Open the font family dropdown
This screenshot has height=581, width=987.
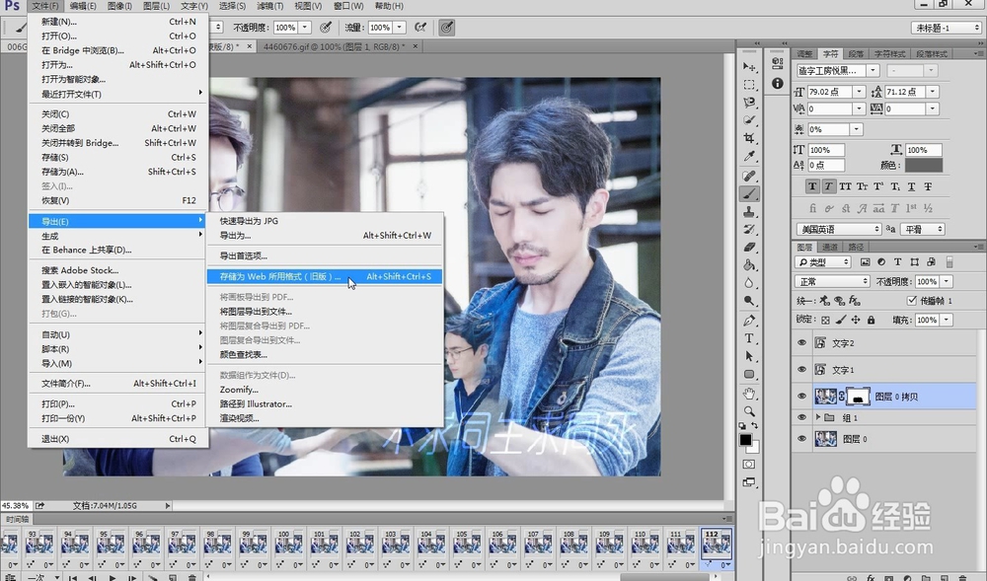point(873,70)
